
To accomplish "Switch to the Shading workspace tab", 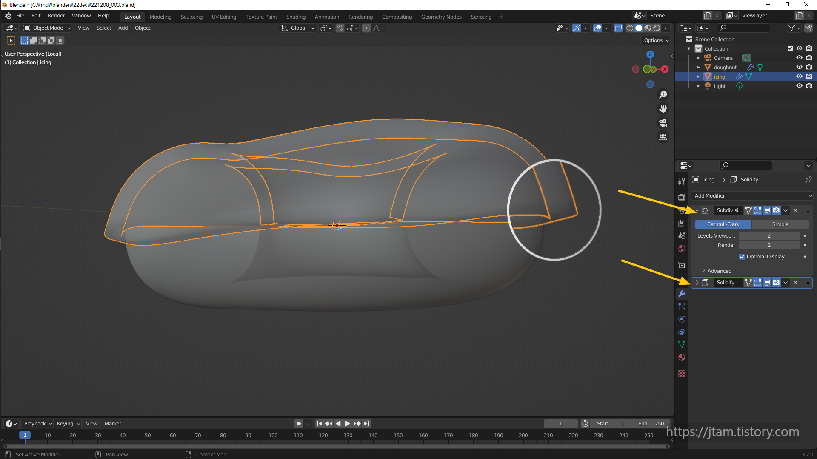I will pyautogui.click(x=296, y=17).
